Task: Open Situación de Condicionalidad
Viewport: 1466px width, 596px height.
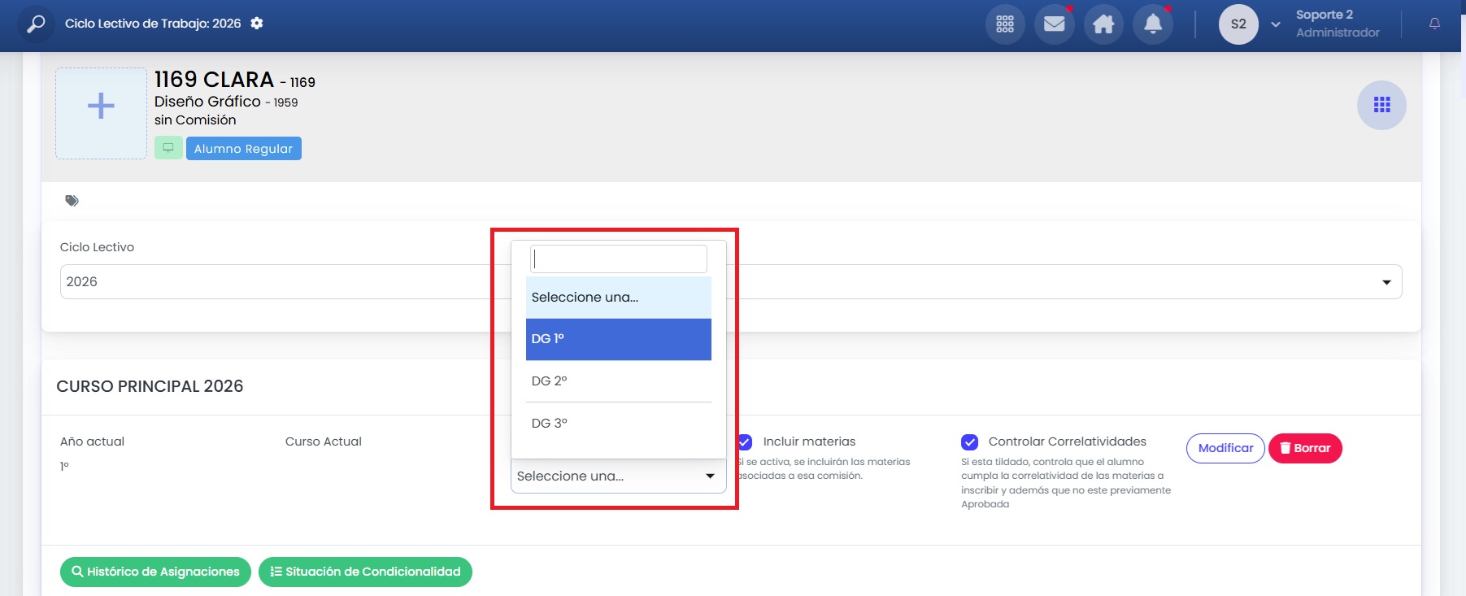Action: [365, 572]
